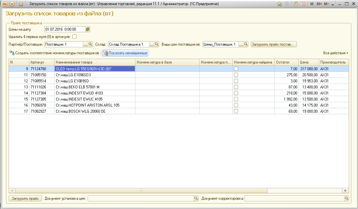Click magnifier icon for Документ установка цен
Screen dimensions: 358x209
196,198
